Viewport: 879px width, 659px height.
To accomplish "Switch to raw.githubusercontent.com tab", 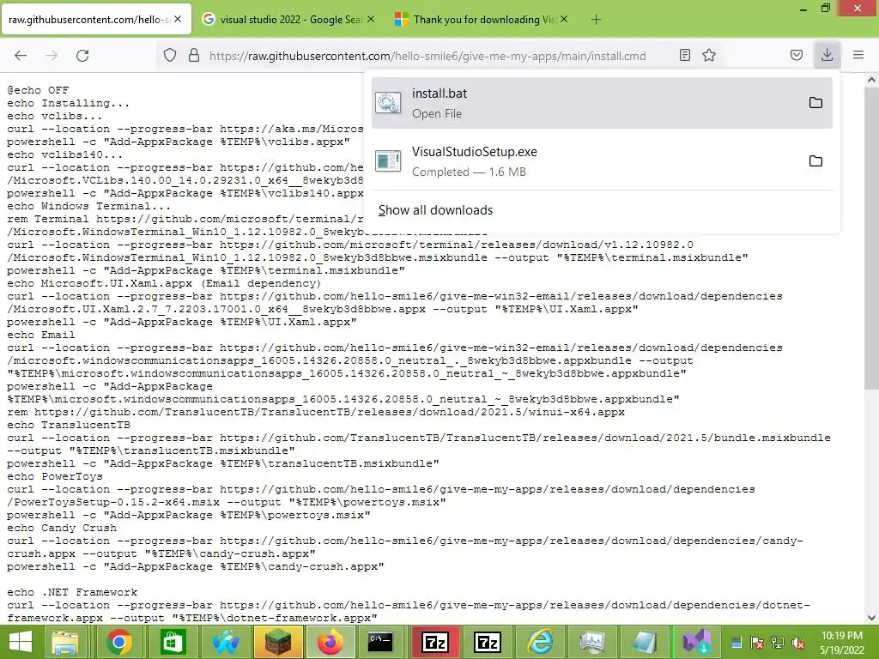I will pos(96,20).
